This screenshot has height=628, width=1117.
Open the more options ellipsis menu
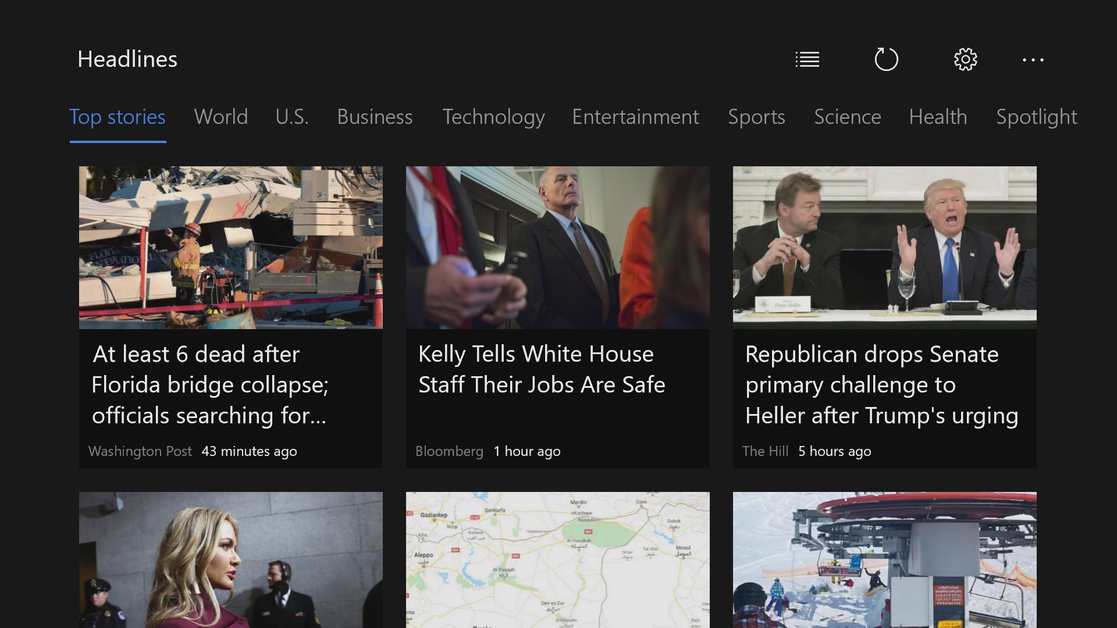tap(1033, 59)
